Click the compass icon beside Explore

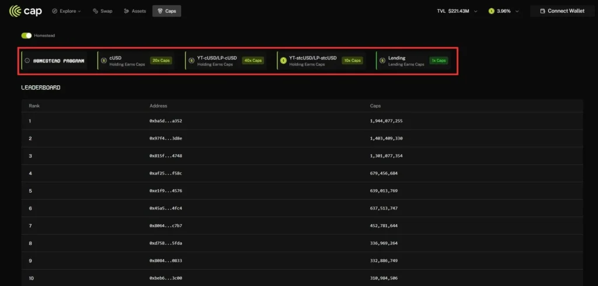click(54, 11)
